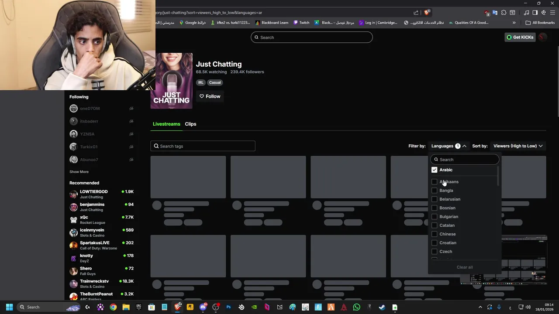
Task: Click the language list scrollbar
Action: pyautogui.click(x=498, y=176)
